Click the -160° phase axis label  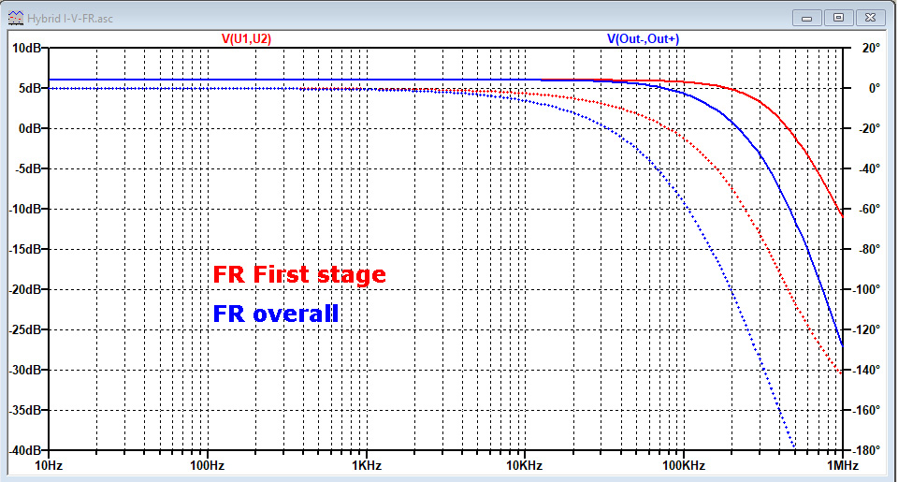(x=867, y=410)
